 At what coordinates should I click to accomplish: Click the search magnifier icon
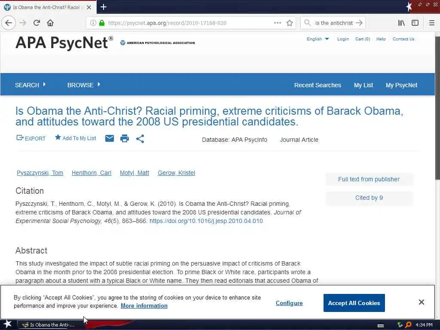pyautogui.click(x=308, y=23)
